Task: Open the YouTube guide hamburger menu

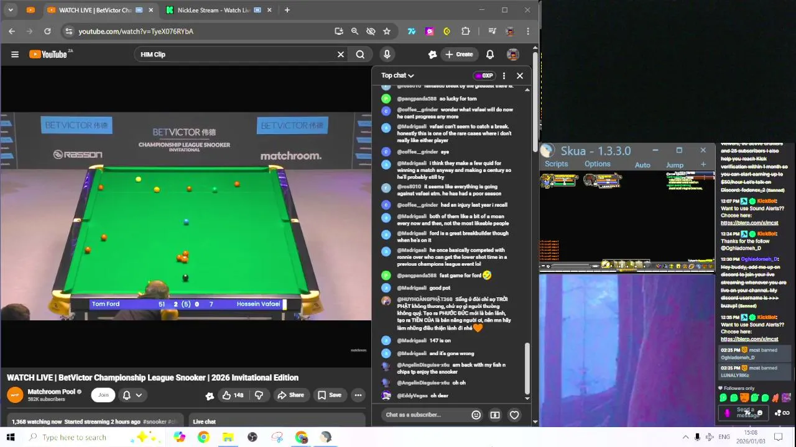Action: tap(15, 55)
